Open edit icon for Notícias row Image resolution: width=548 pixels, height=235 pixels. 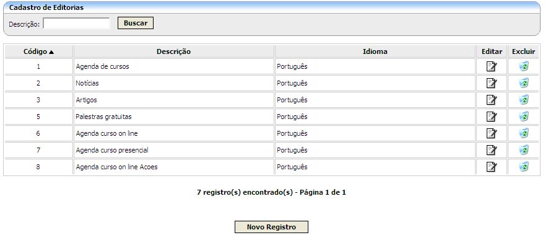492,83
